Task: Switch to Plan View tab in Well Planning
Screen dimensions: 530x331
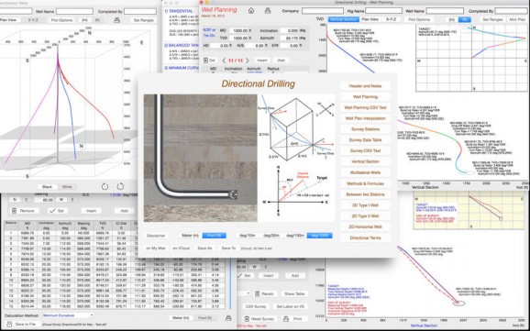Action: tap(370, 19)
